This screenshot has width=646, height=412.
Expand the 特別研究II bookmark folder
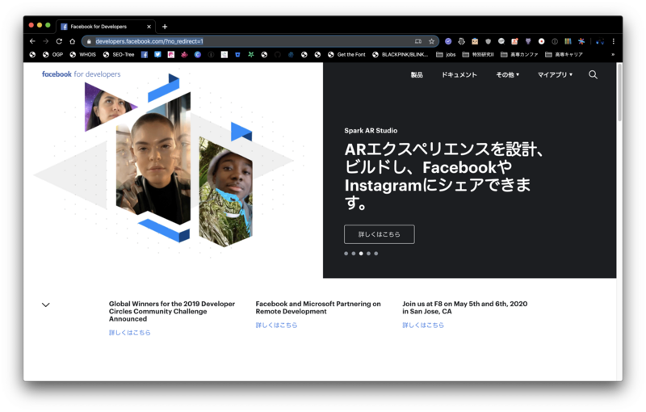pyautogui.click(x=478, y=54)
